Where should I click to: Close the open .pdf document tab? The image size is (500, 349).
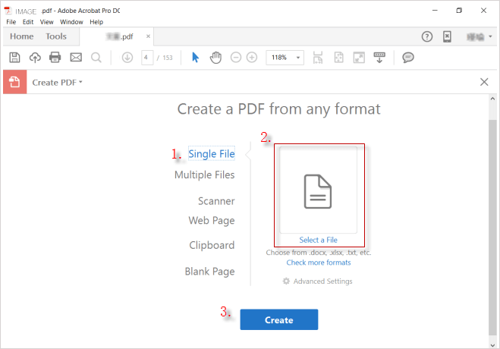click(148, 36)
